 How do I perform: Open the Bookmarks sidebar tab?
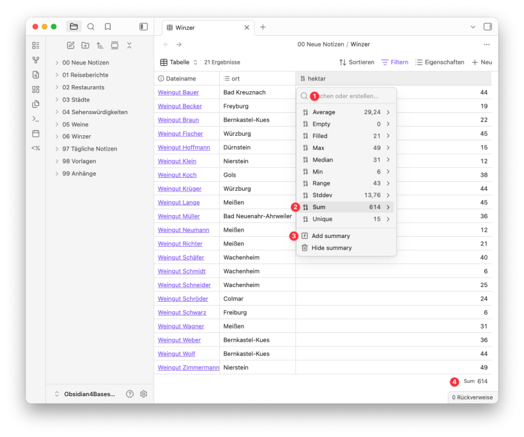point(108,27)
